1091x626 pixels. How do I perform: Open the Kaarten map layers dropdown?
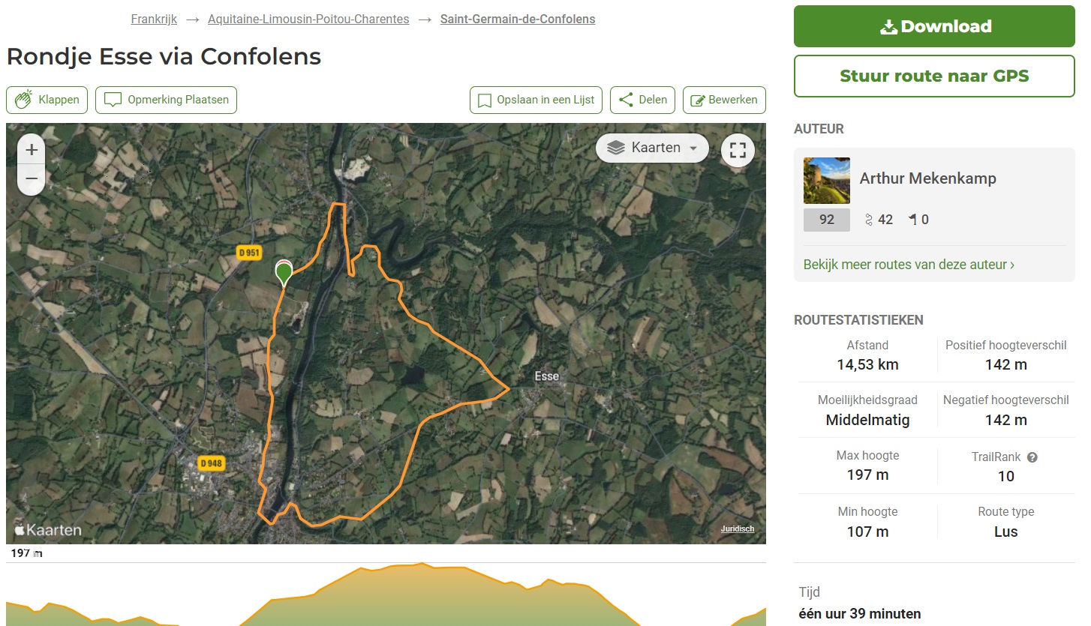(x=652, y=148)
